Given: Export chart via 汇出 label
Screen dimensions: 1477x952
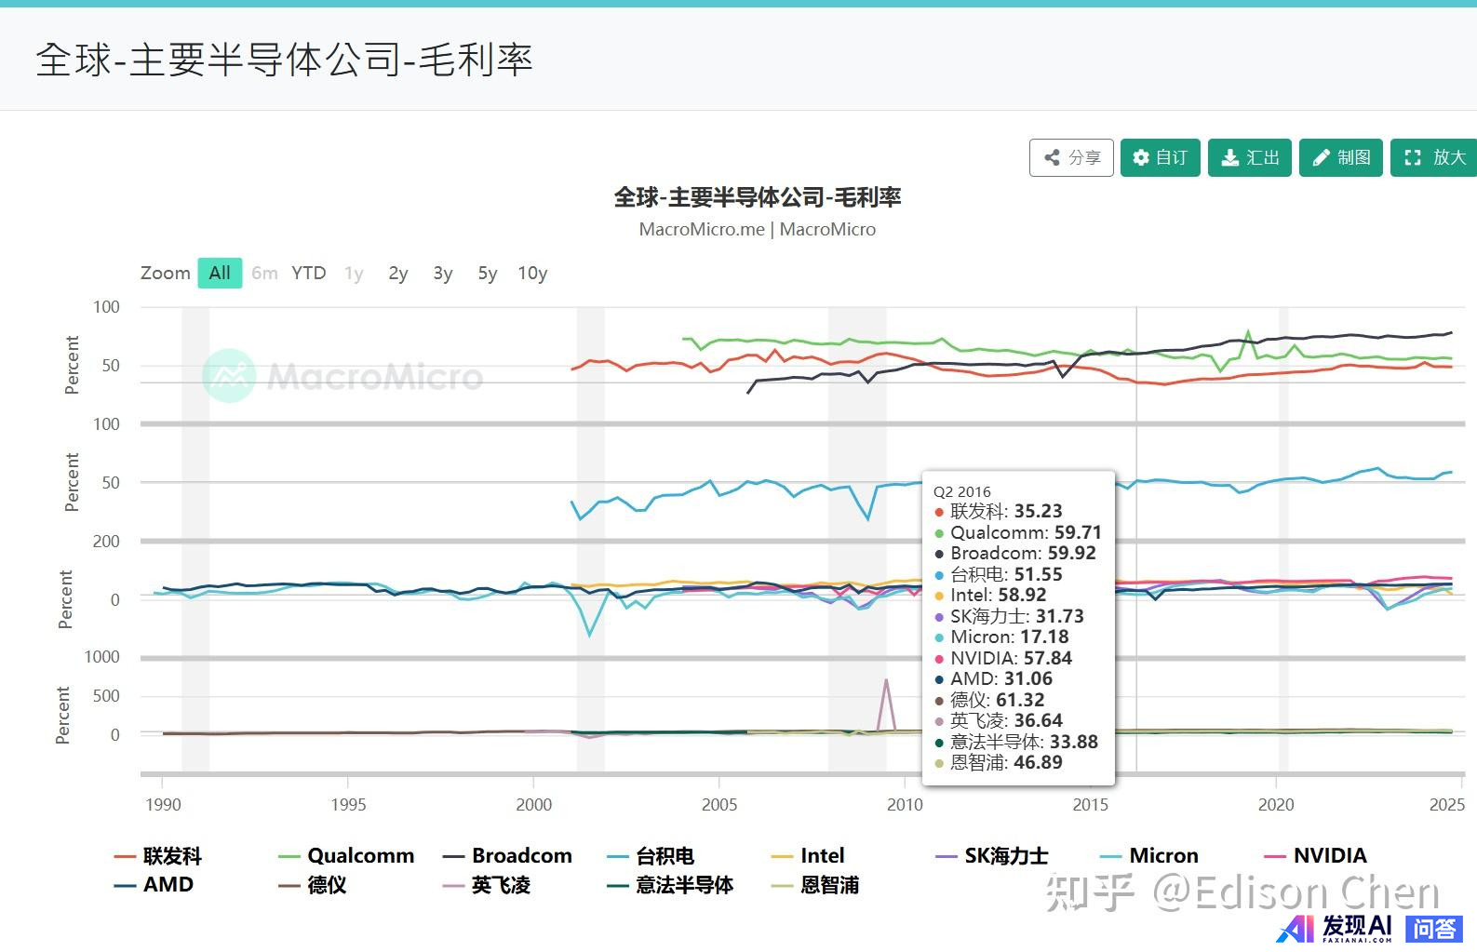Looking at the screenshot, I should pyautogui.click(x=1263, y=157).
